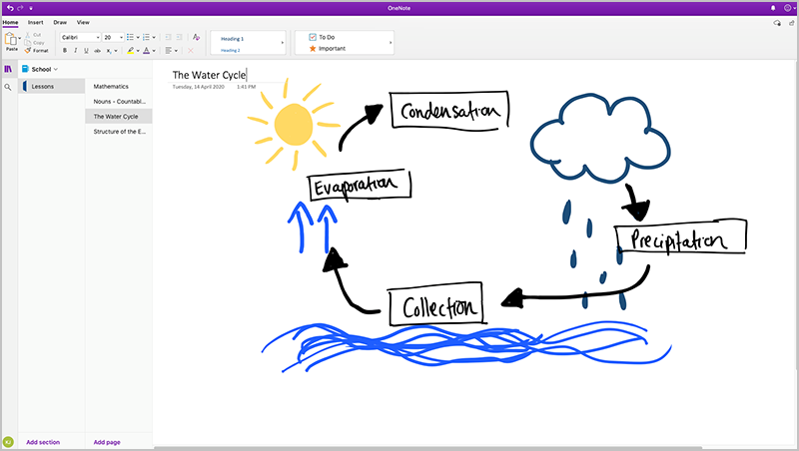Switch to the Draw tab

coord(59,21)
